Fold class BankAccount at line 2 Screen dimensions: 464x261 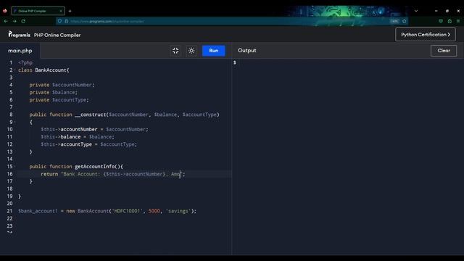click(x=14, y=70)
